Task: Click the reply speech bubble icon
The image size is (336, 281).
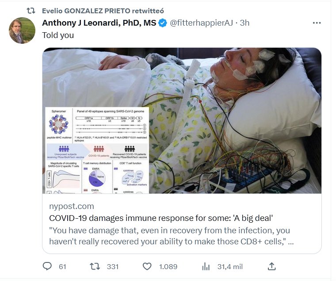Action: tap(48, 266)
